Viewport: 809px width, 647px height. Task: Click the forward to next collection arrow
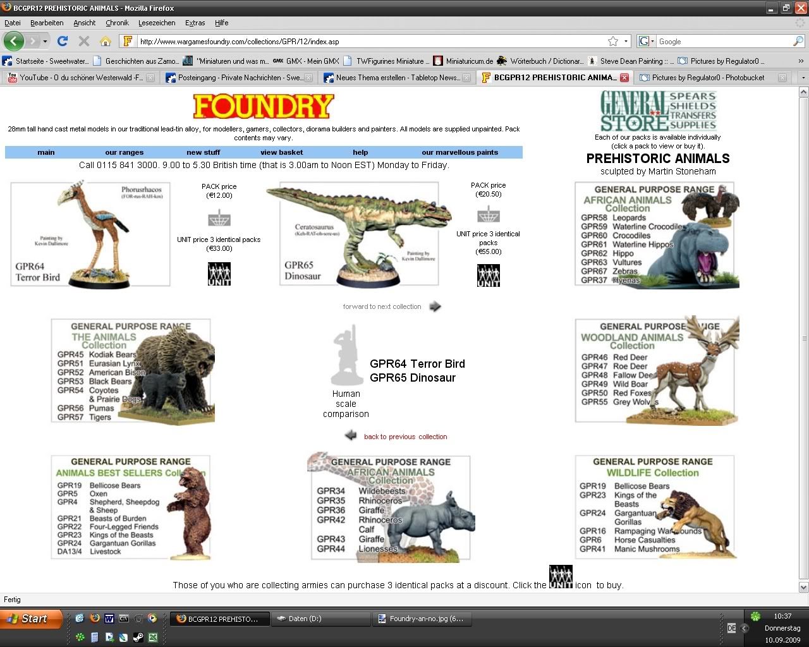[435, 306]
